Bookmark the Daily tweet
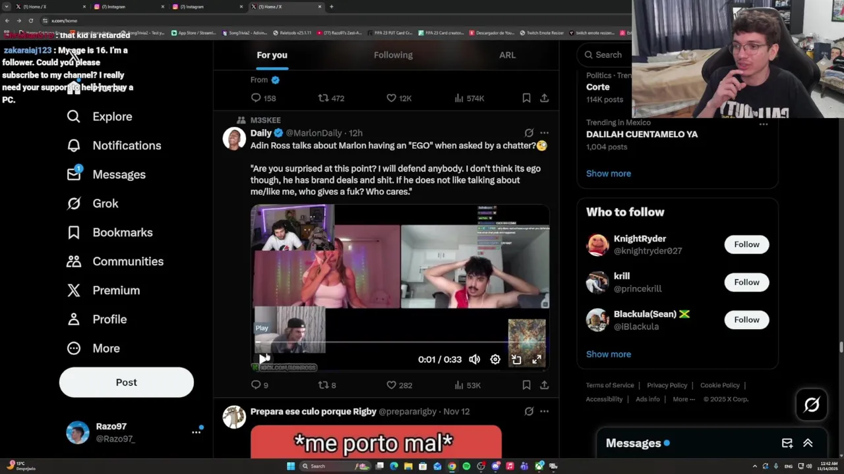This screenshot has width=844, height=474. (526, 385)
